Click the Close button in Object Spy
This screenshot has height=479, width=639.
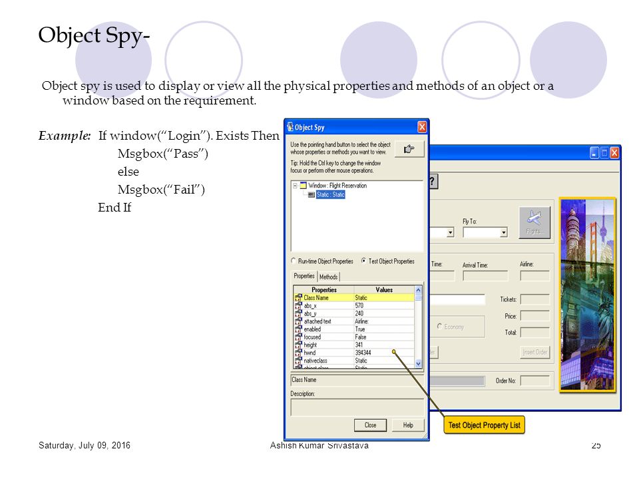coord(370,425)
